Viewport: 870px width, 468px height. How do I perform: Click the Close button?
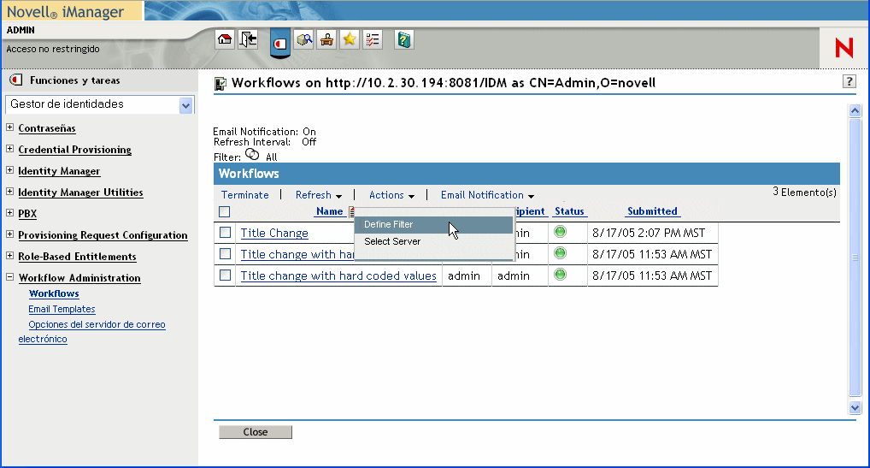(x=256, y=432)
